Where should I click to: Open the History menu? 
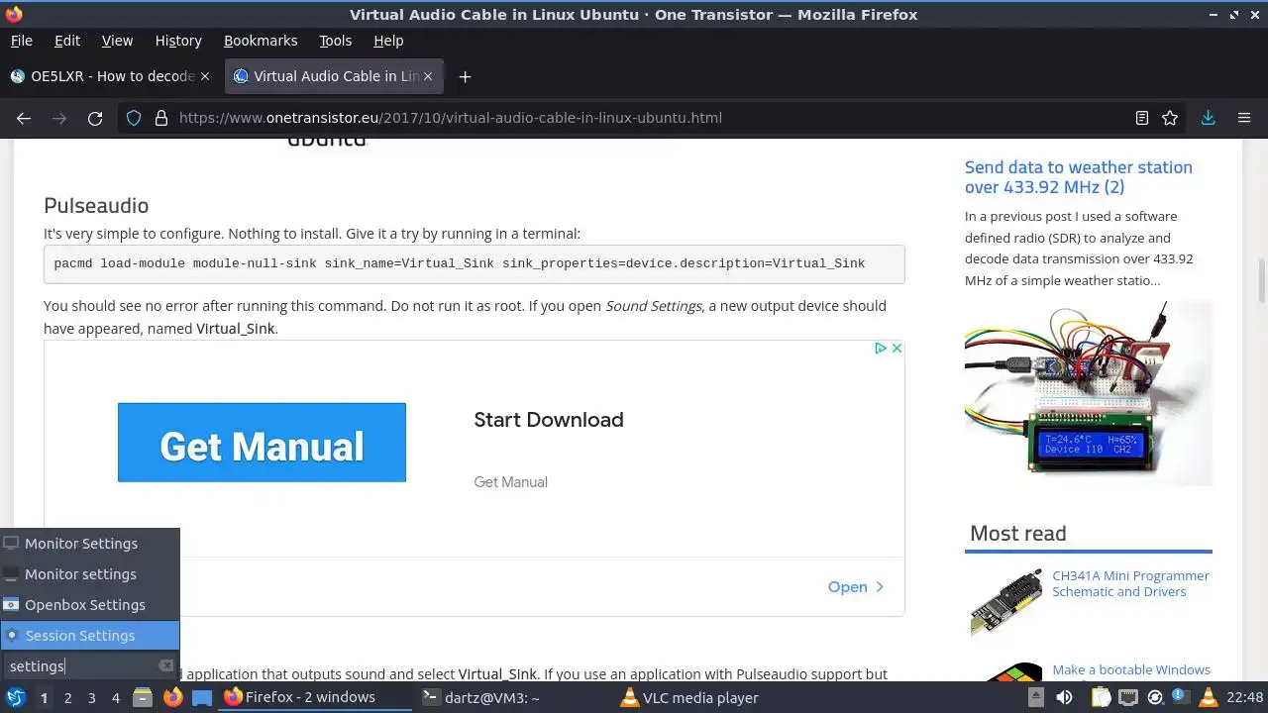pyautogui.click(x=178, y=41)
